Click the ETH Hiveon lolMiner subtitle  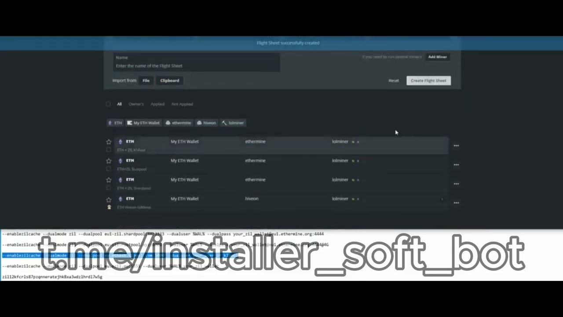point(134,207)
